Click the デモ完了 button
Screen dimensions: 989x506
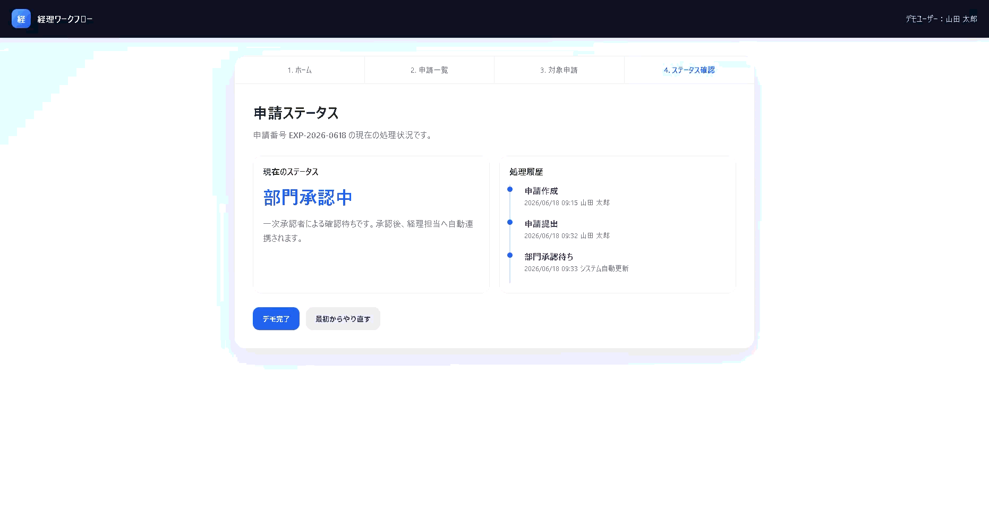[276, 319]
